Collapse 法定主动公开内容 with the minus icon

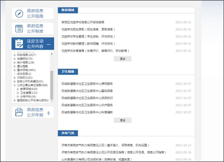click(48, 45)
